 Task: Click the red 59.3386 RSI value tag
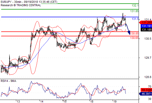point(146,90)
